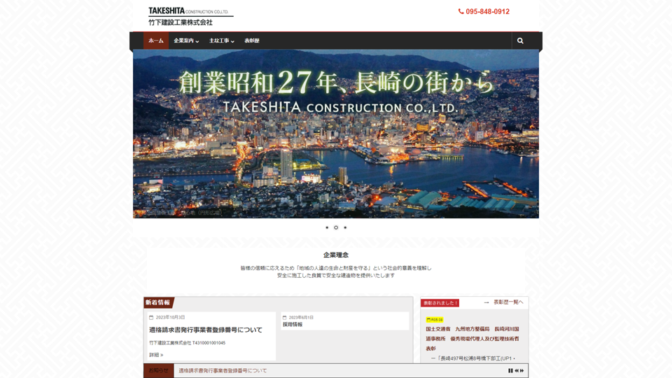Select the first slider pagination dot
This screenshot has width=672, height=378.
[x=327, y=227]
